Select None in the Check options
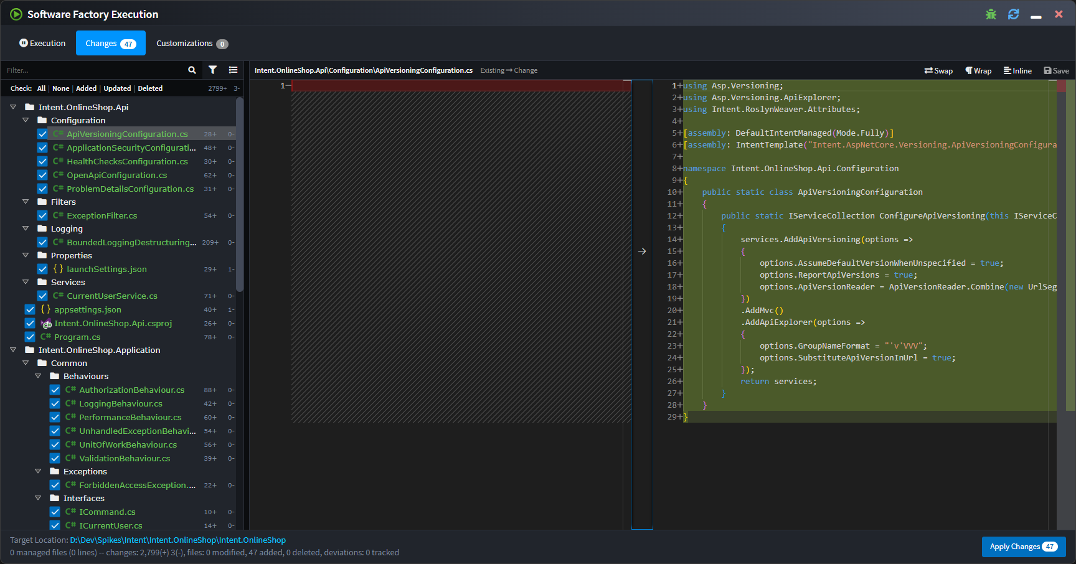 61,88
